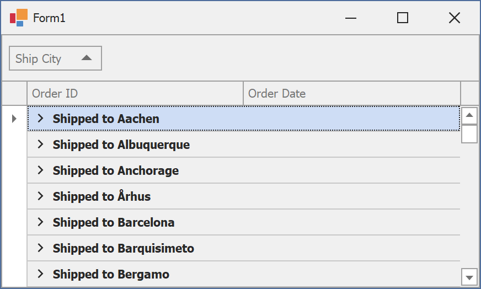Screen dimensions: 481x289
Task: Click the scrollbar up arrow
Action: point(469,115)
